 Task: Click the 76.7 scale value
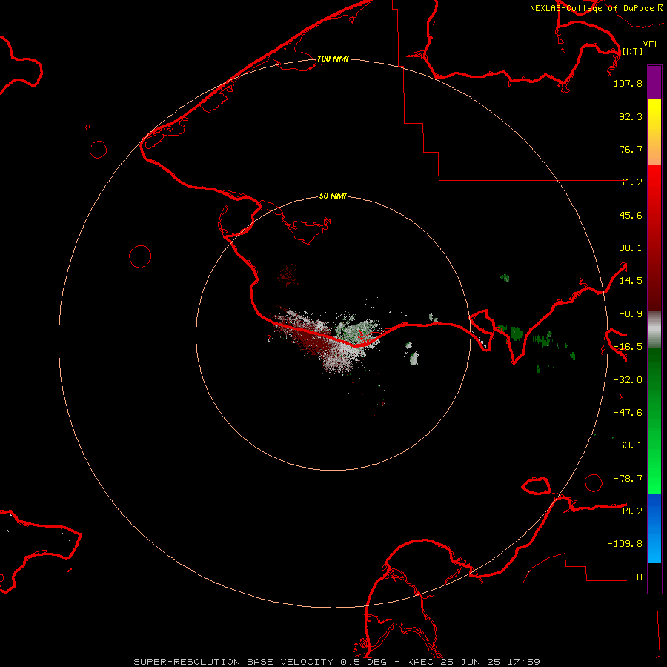tap(631, 149)
